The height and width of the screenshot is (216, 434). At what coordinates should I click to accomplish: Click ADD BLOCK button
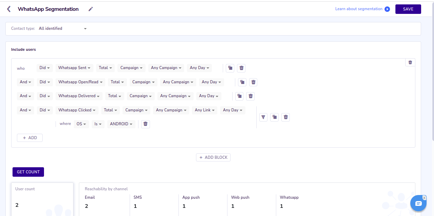pyautogui.click(x=213, y=157)
